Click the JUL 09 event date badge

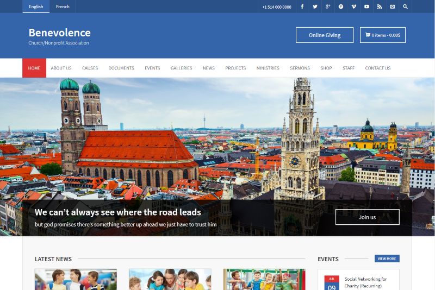click(332, 283)
